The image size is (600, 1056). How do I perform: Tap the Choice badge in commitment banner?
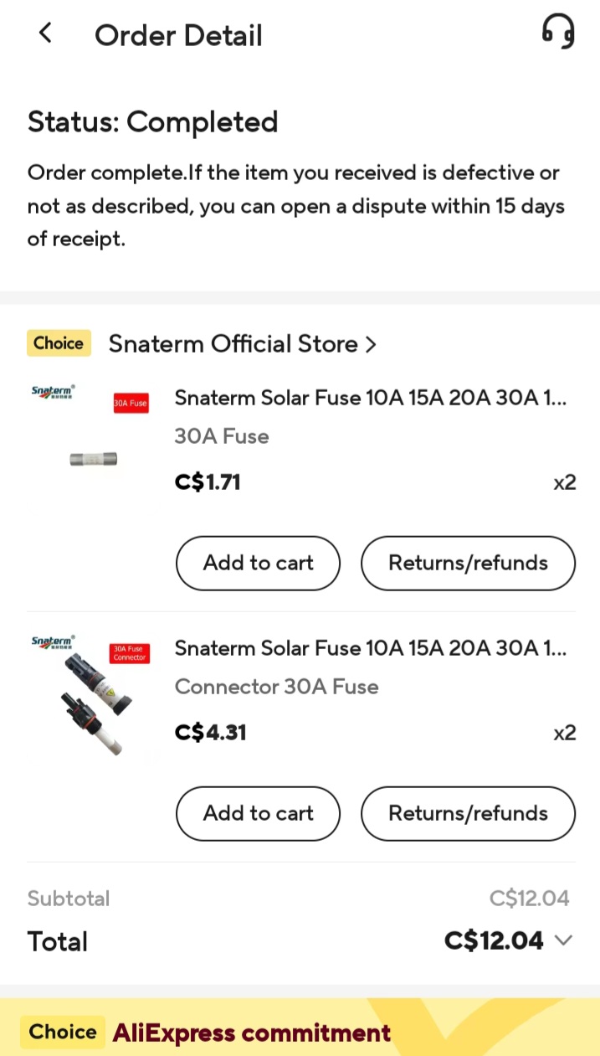coord(63,1032)
